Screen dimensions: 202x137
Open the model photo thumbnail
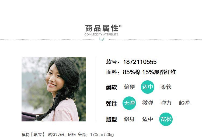(x=54, y=89)
